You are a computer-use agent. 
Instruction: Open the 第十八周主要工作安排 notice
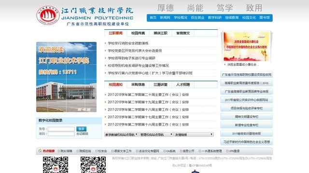point(148,110)
